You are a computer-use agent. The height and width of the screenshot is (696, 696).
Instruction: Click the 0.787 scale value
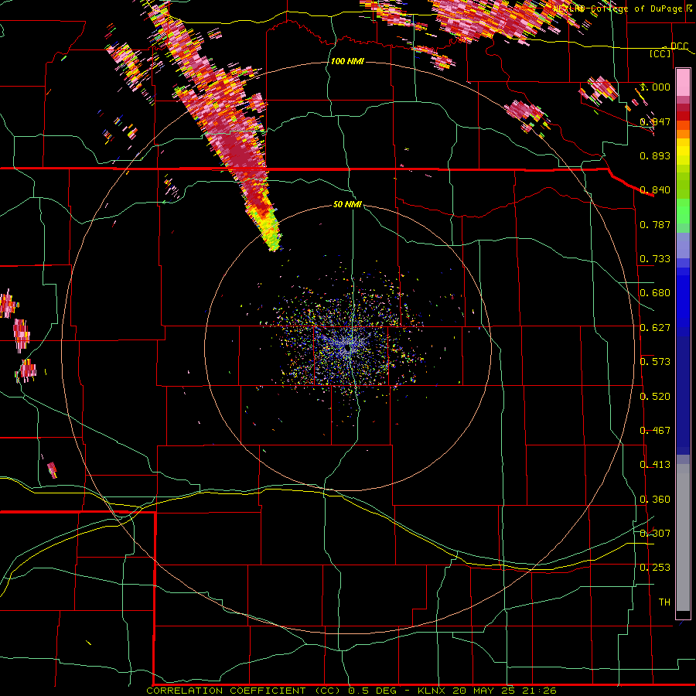(655, 224)
